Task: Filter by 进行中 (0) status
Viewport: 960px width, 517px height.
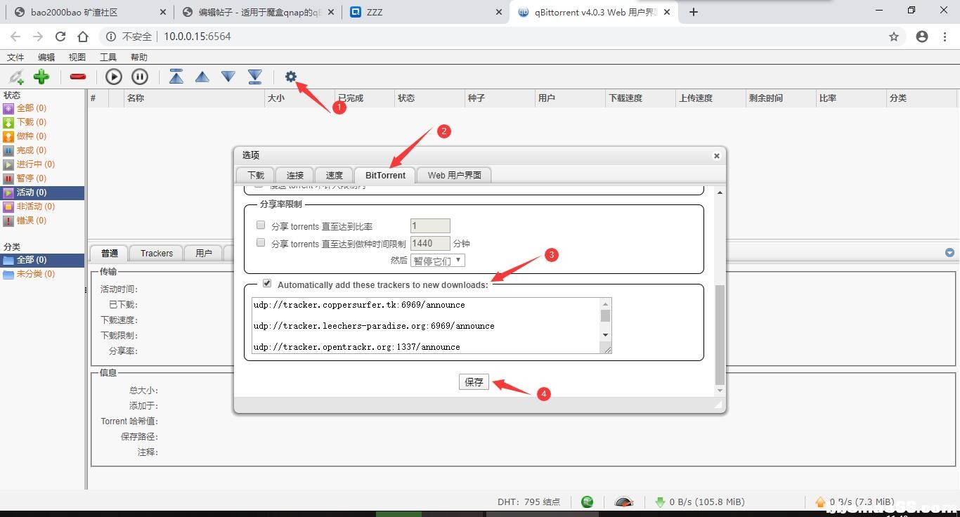Action: [x=42, y=164]
